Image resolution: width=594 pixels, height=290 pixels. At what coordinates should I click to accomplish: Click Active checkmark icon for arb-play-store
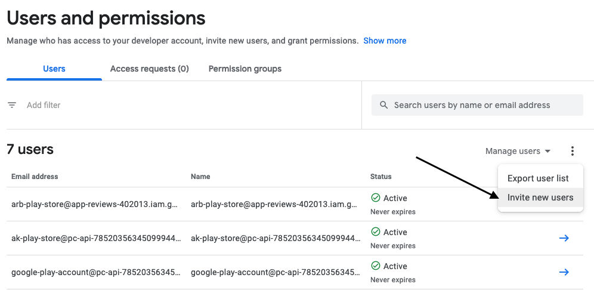[376, 198]
